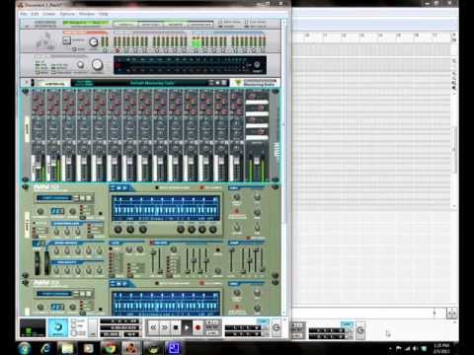The width and height of the screenshot is (474, 355).
Task: Click the sequencer horizontal zoom control at bottom right
Action: pos(451,313)
